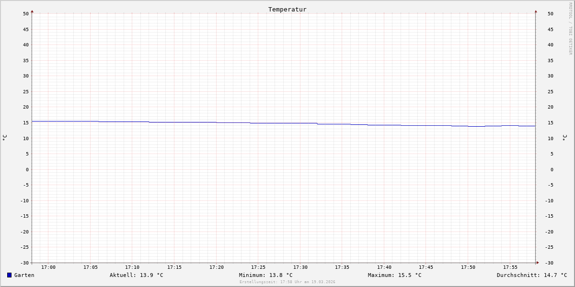Click the 17:10 time axis label

(x=132, y=267)
